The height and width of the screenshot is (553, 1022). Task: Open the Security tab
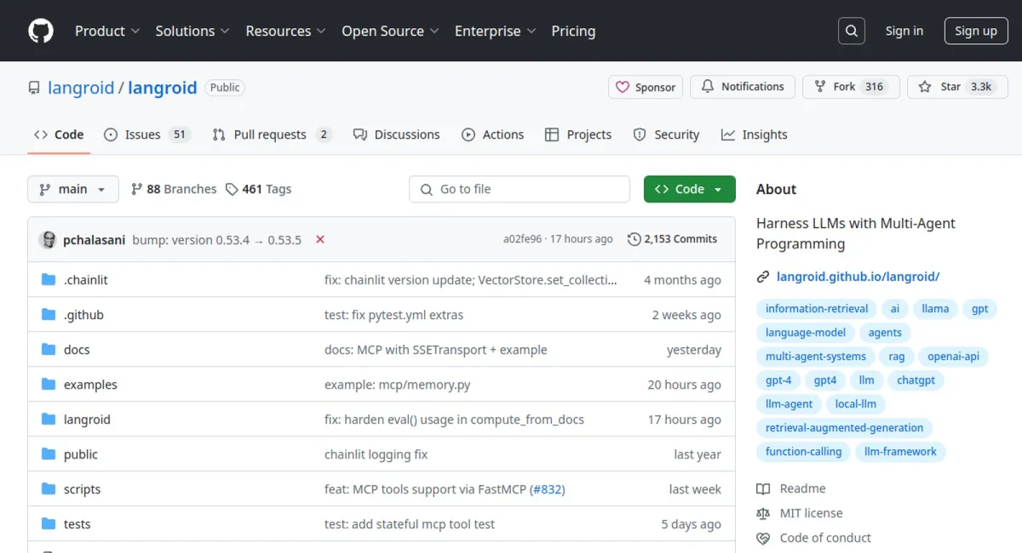(666, 134)
